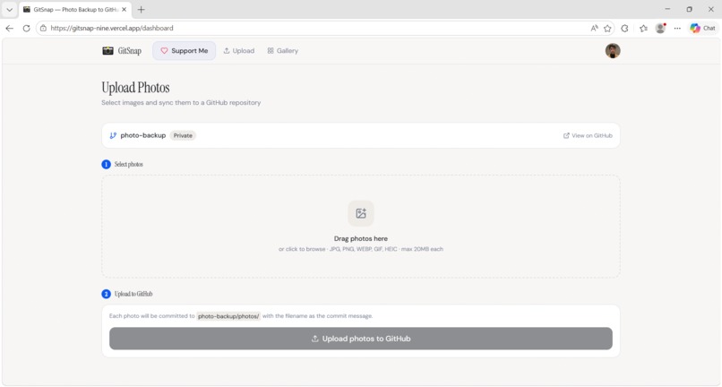Open Copilot Chat button

pos(702,28)
